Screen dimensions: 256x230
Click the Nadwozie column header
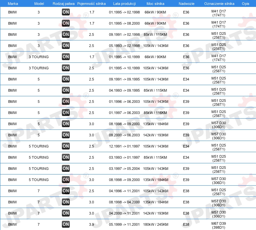click(x=187, y=4)
